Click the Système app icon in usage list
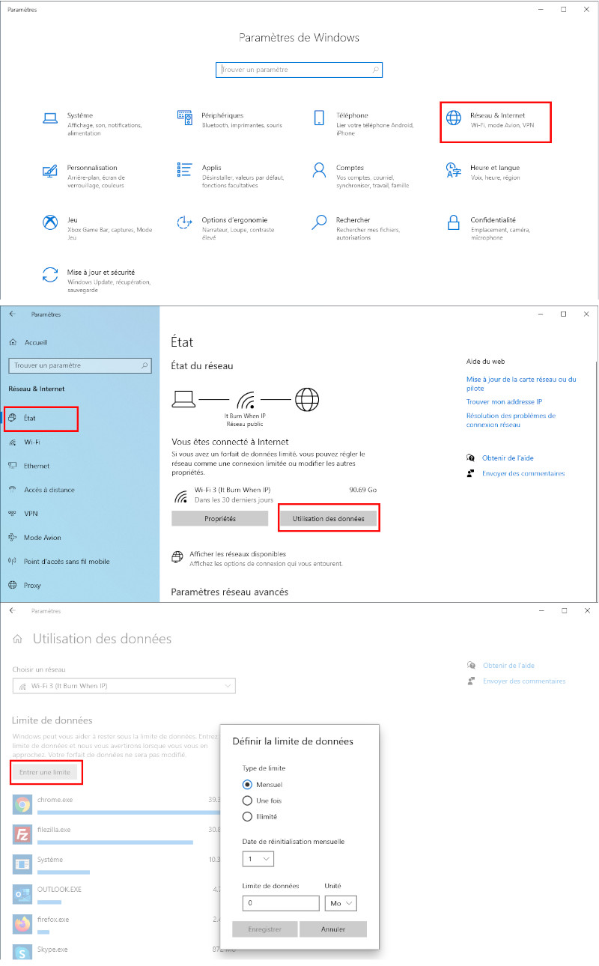599x966 pixels. click(x=22, y=864)
